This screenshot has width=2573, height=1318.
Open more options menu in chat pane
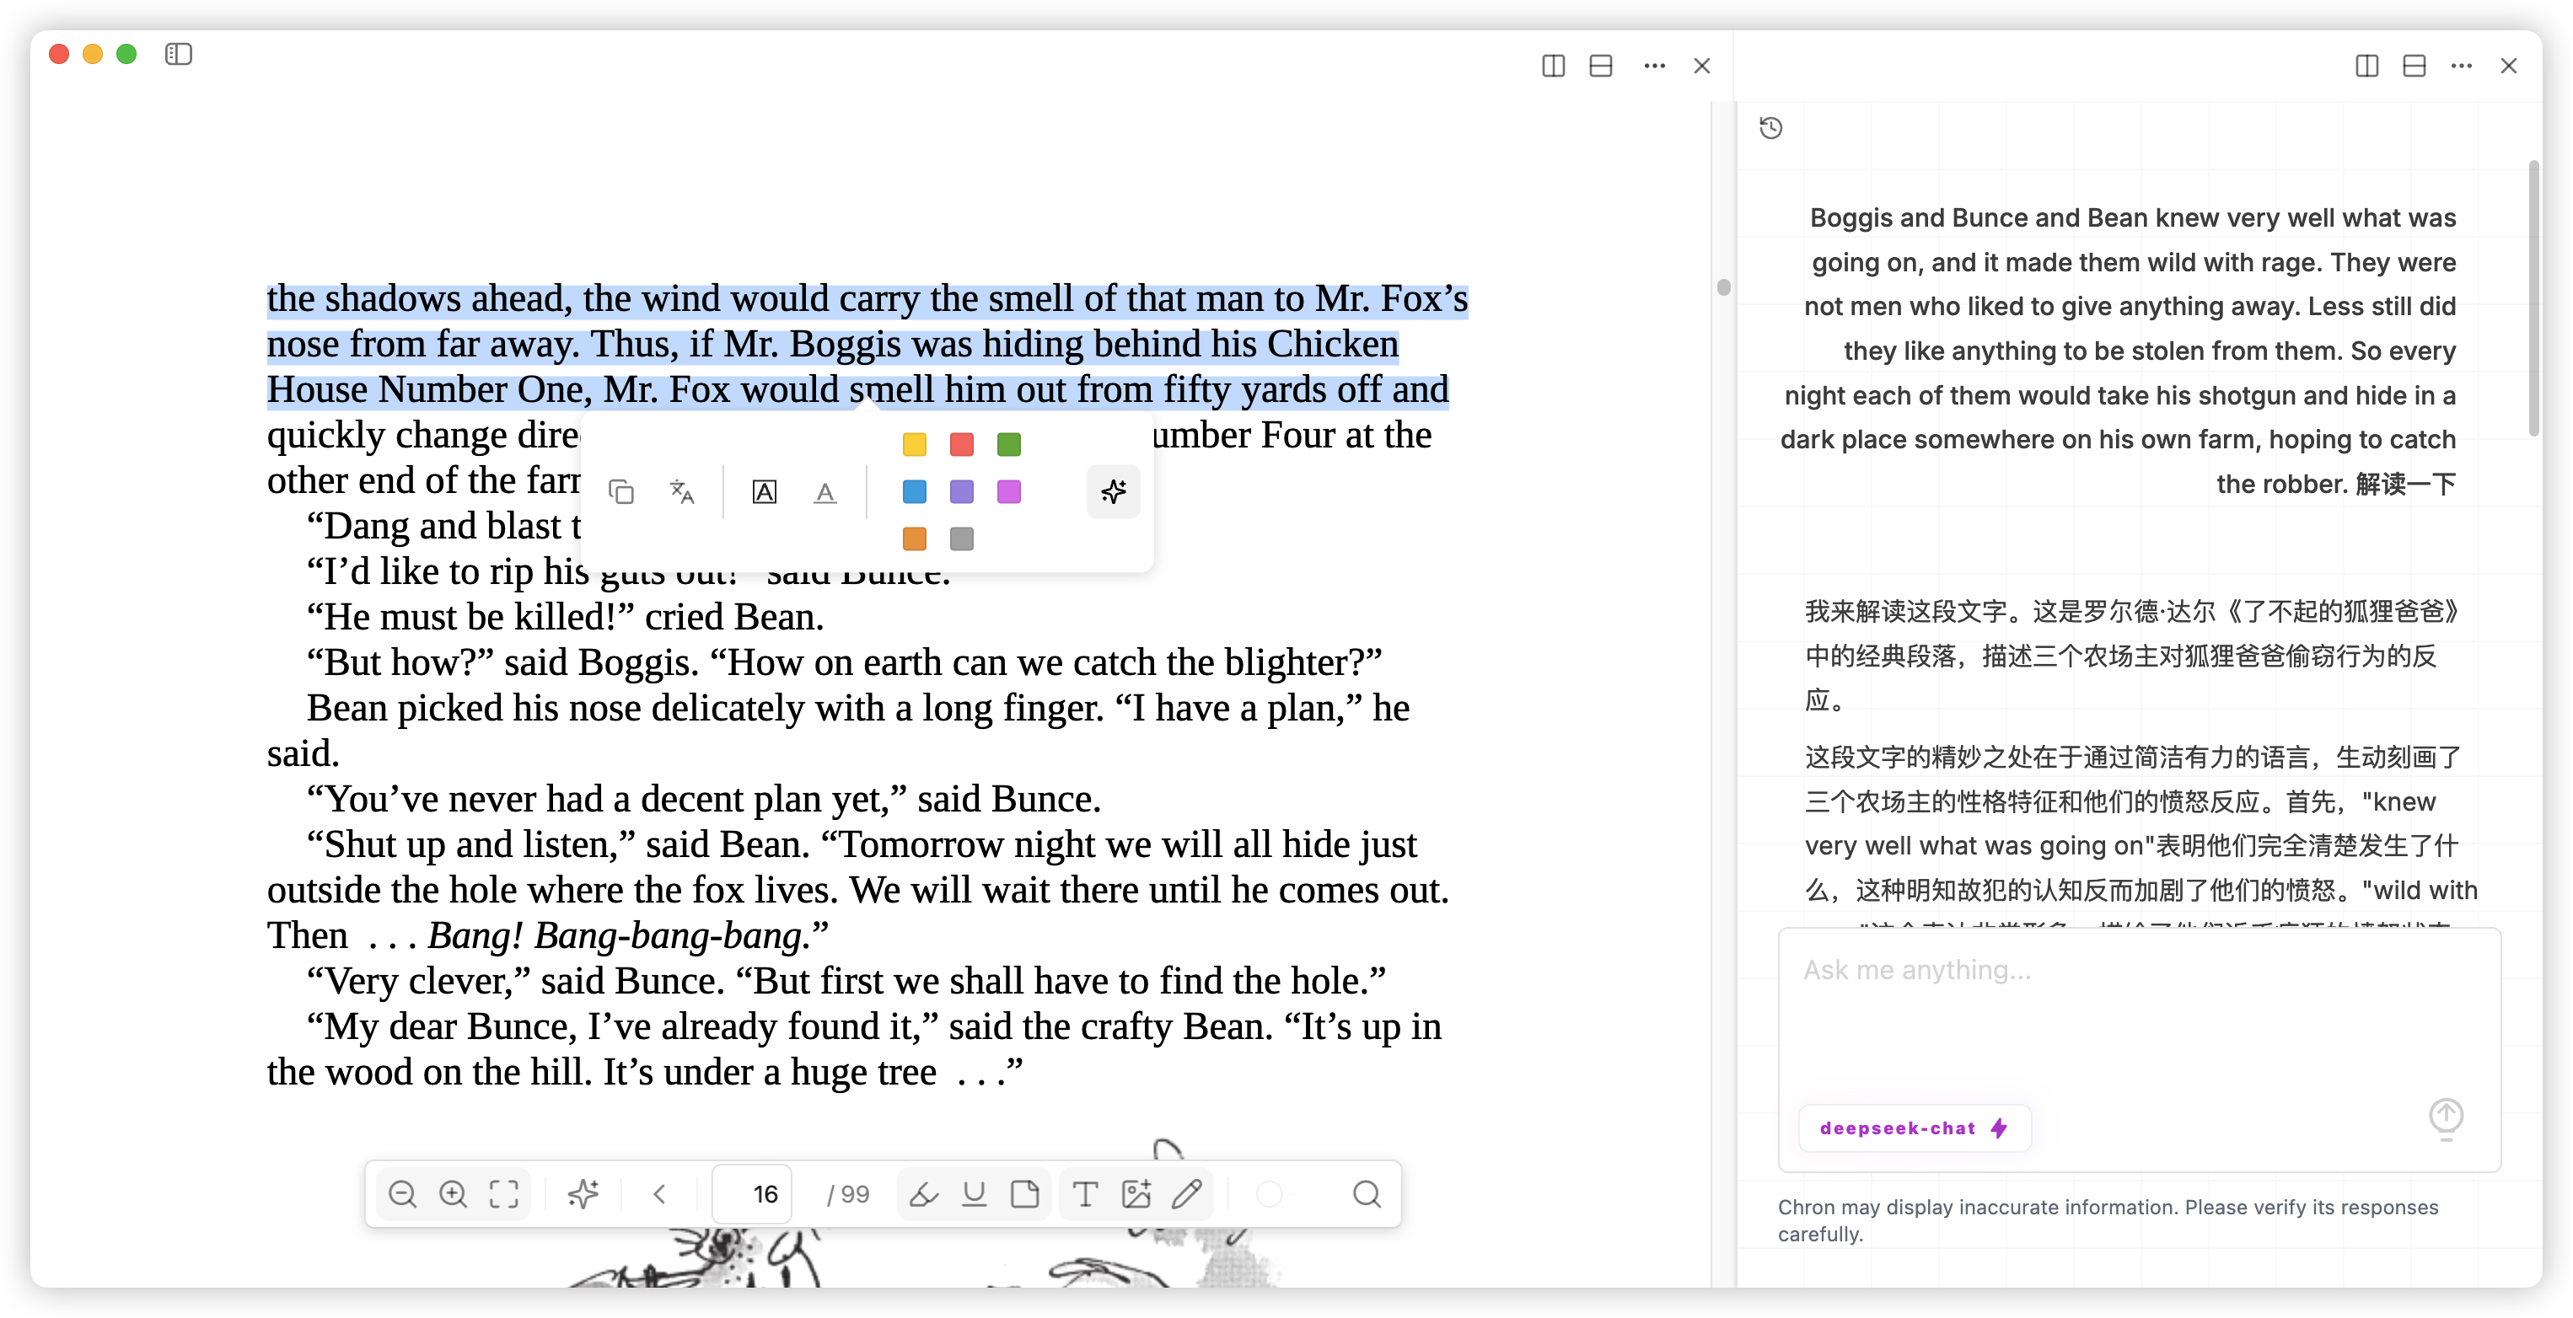[2461, 66]
